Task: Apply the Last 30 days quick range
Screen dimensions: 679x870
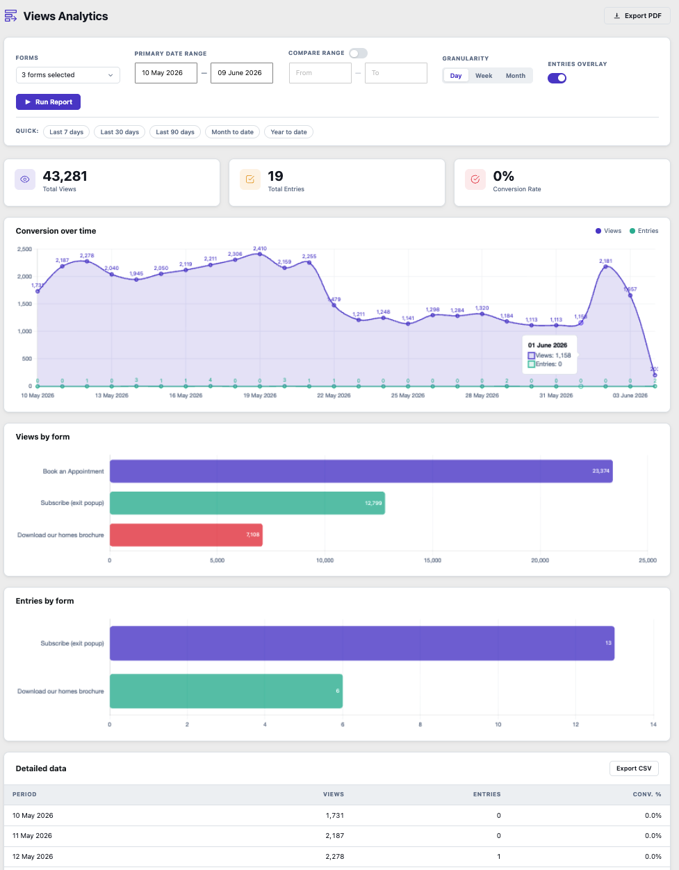Action: pos(120,132)
